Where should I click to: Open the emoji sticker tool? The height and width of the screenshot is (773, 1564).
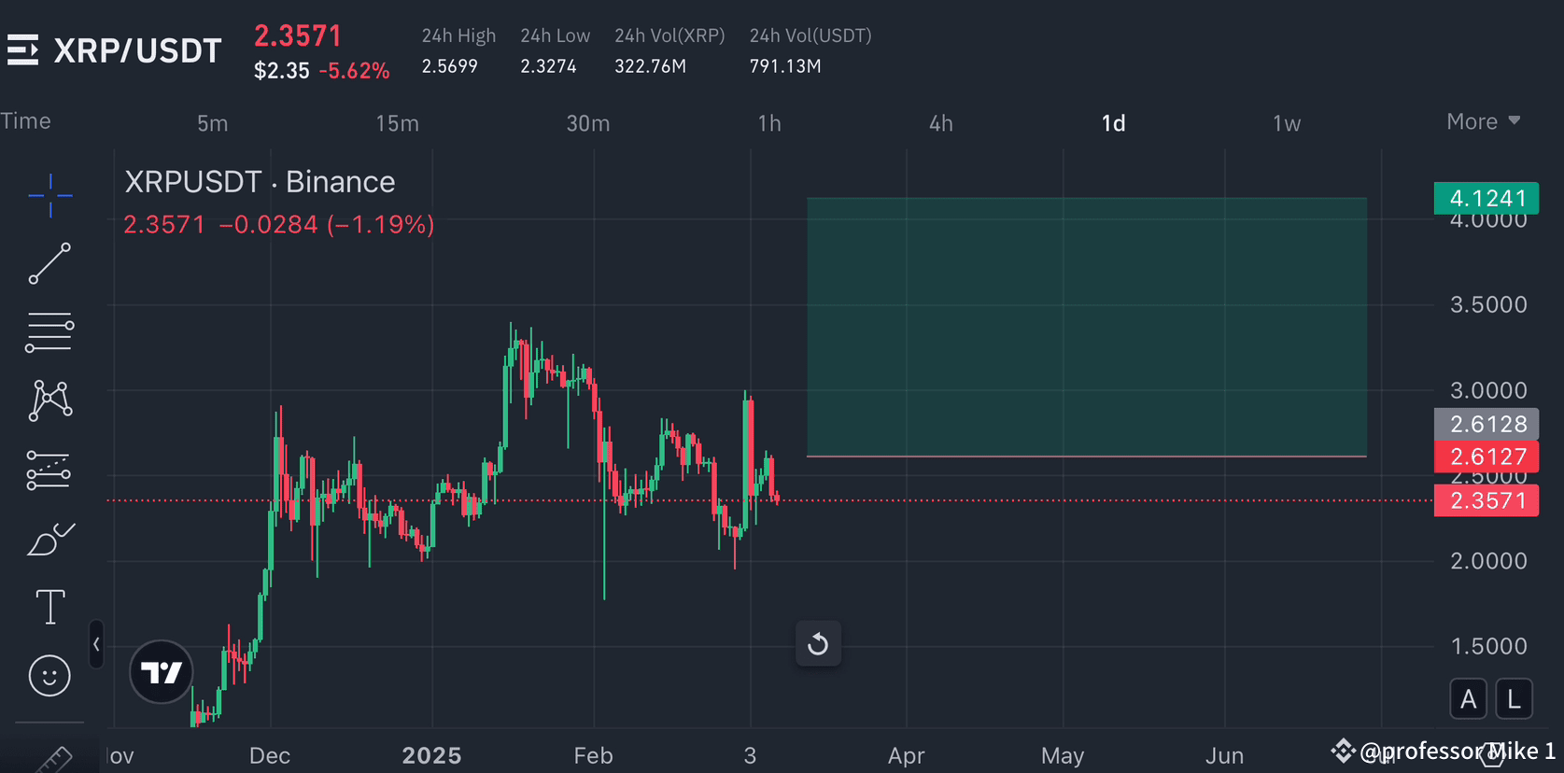tap(49, 675)
